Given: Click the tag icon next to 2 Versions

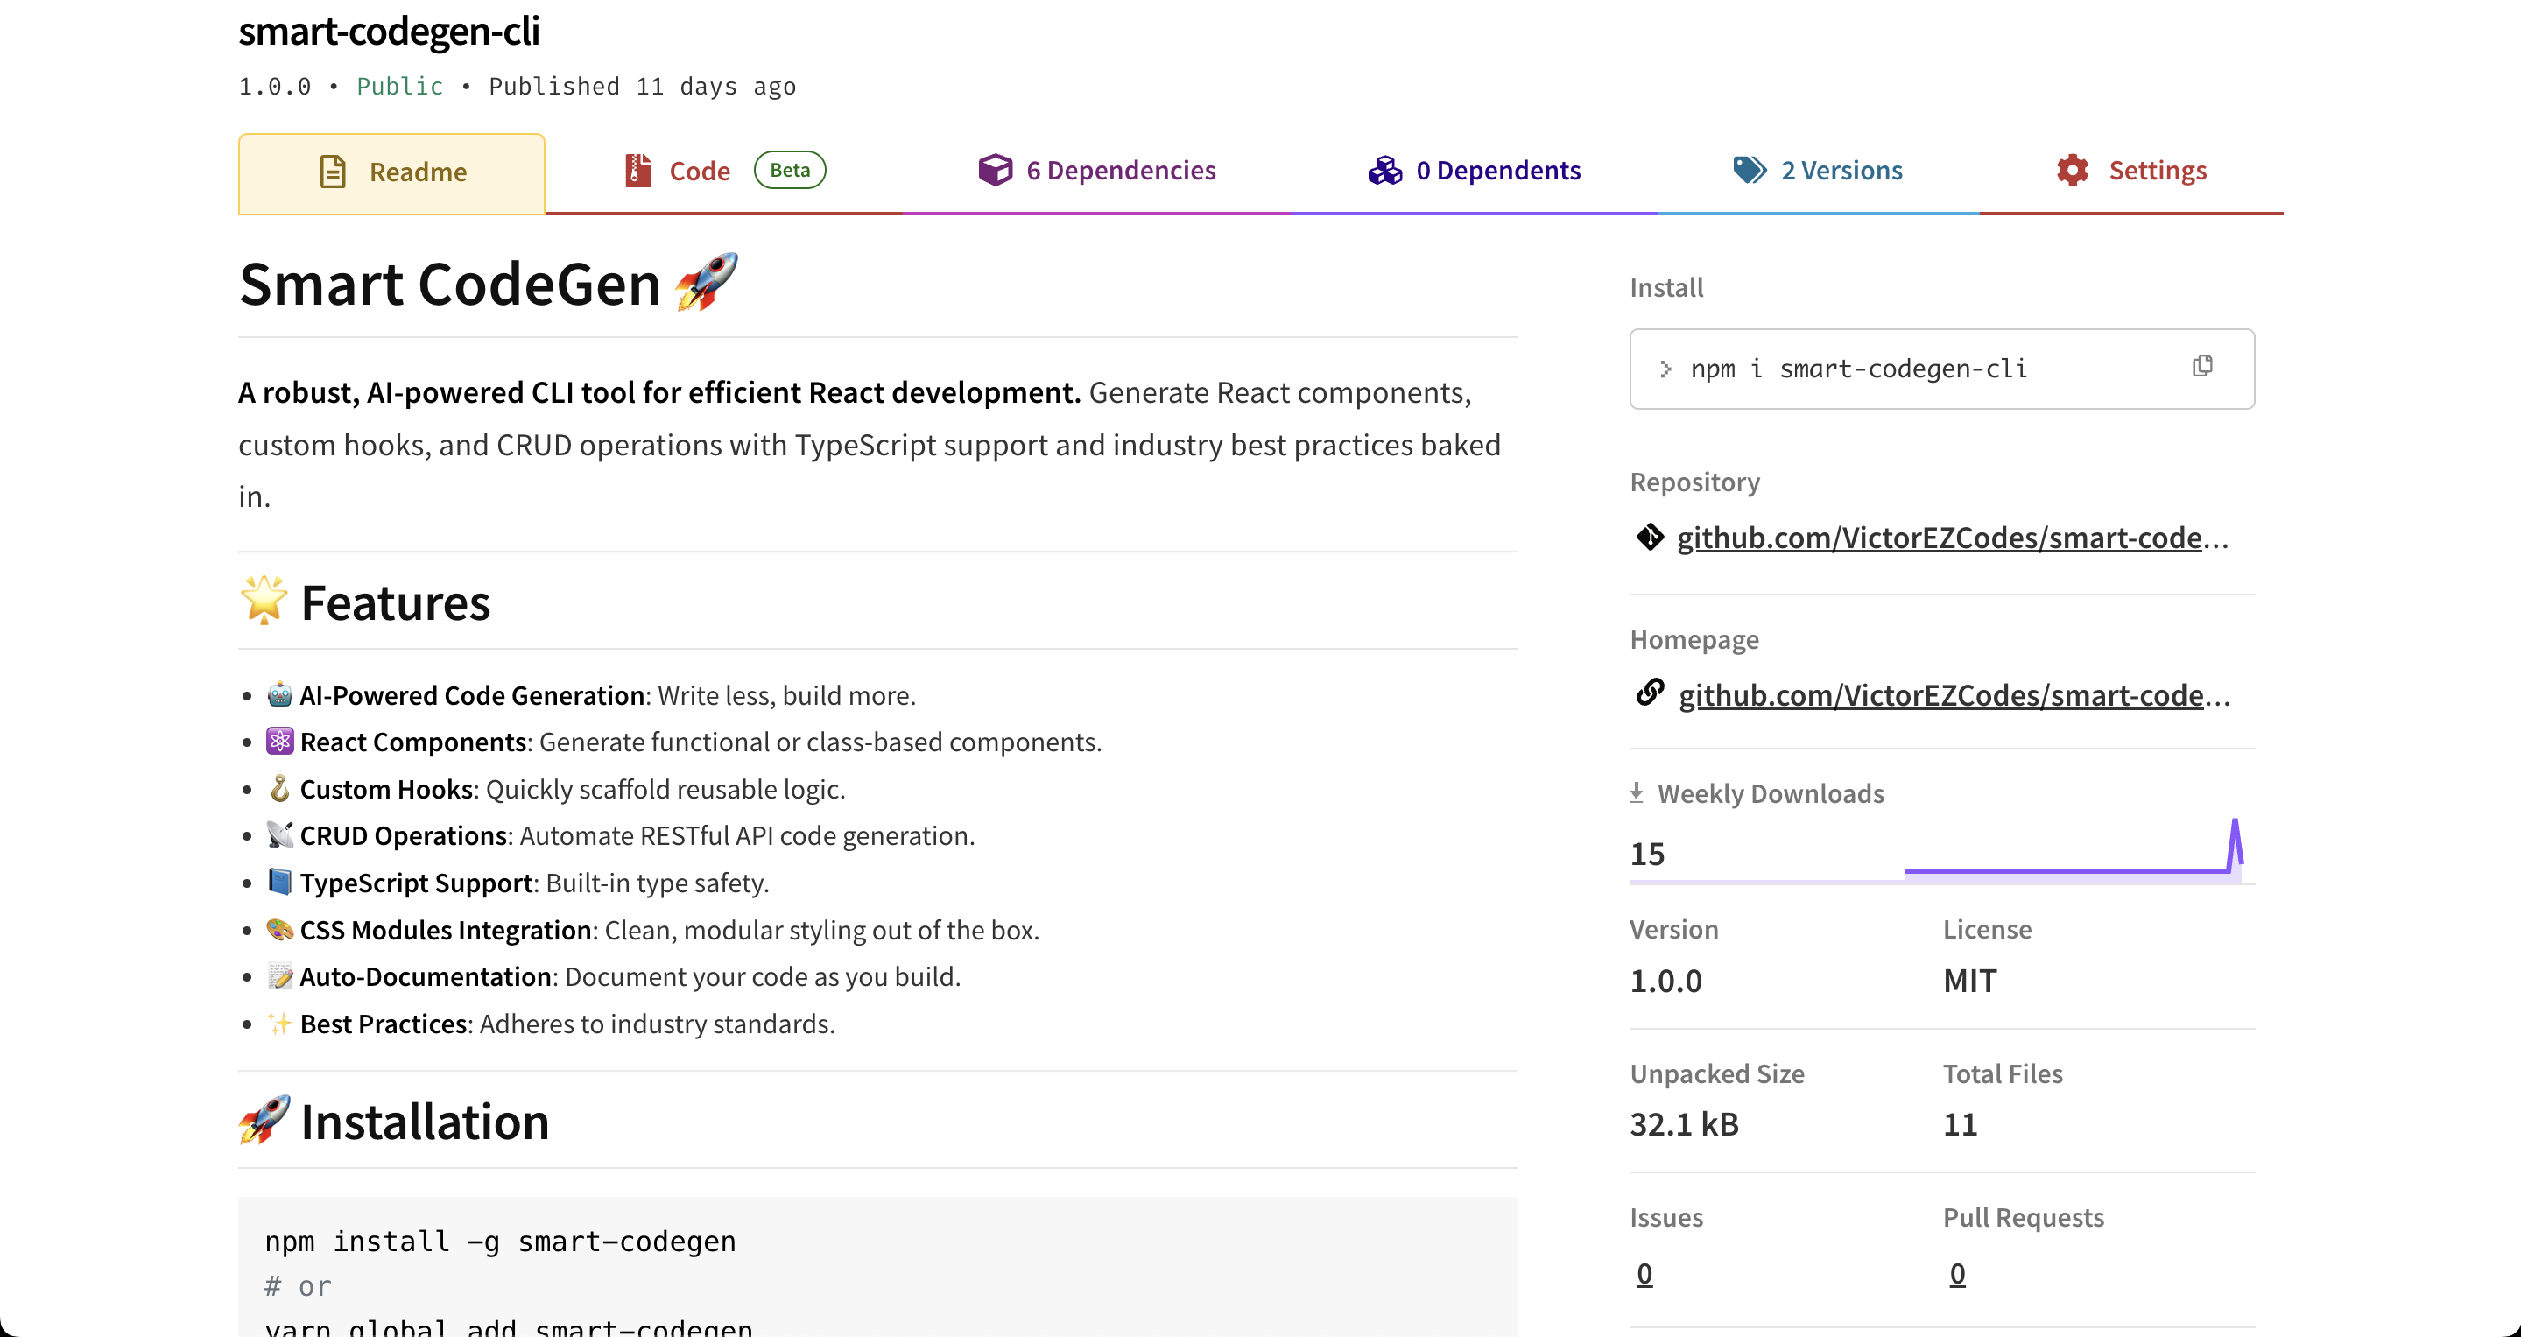Looking at the screenshot, I should pos(1749,169).
